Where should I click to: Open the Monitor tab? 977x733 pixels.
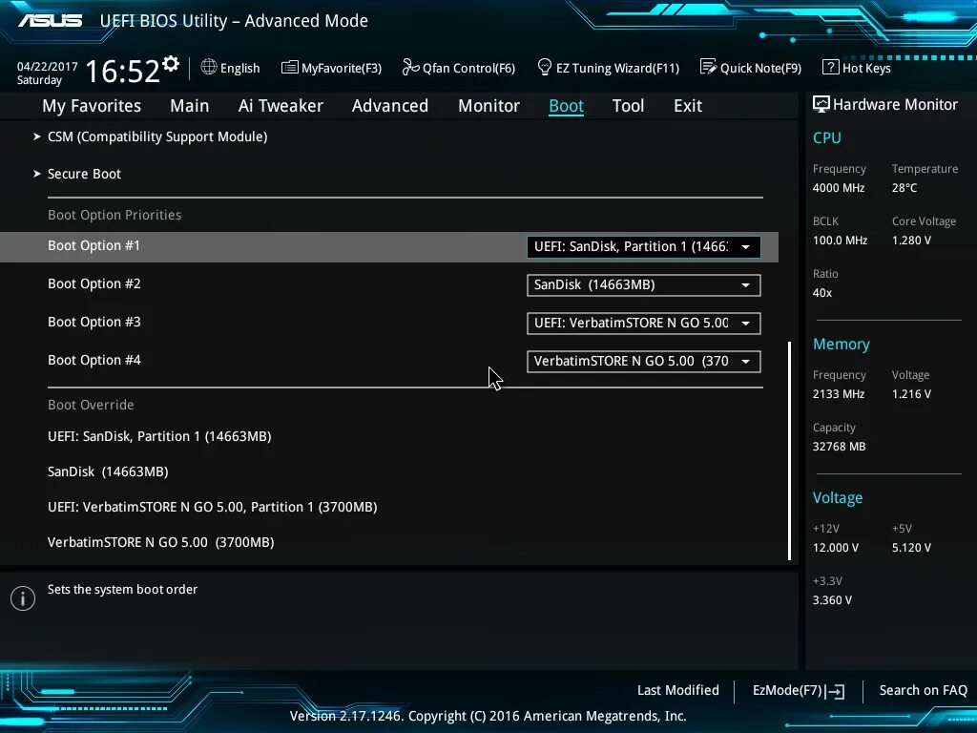tap(489, 106)
